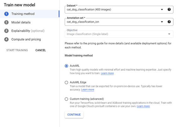Click START TRAINING button
The height and width of the screenshot is (127, 189).
click(17, 50)
